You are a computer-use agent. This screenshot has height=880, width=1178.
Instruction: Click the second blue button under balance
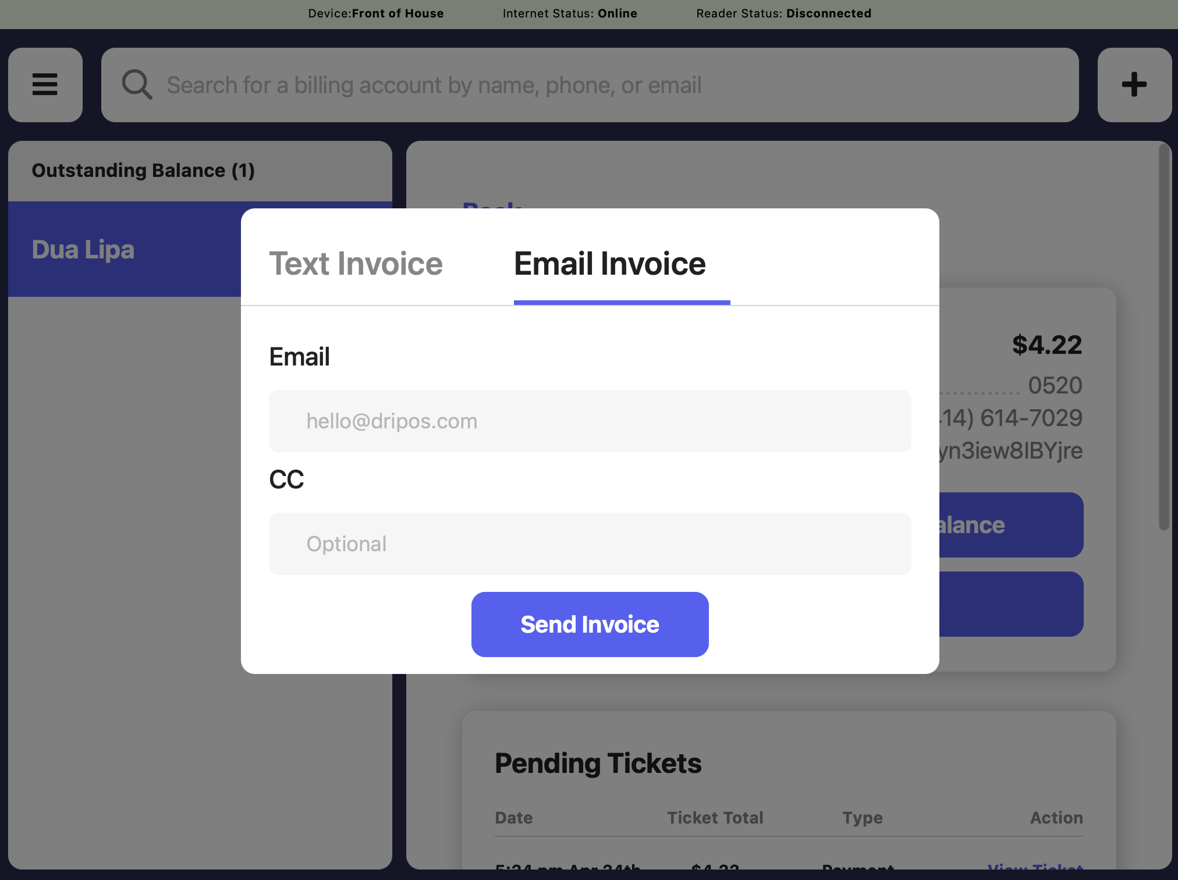point(1010,604)
